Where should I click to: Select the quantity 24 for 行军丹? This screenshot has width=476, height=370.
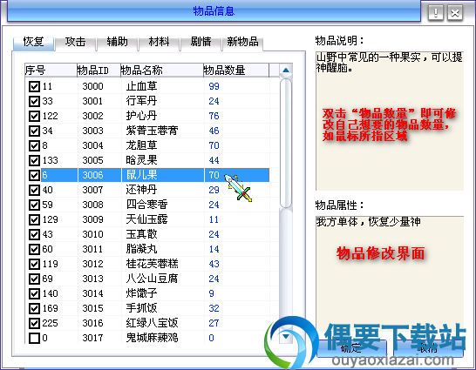[214, 101]
